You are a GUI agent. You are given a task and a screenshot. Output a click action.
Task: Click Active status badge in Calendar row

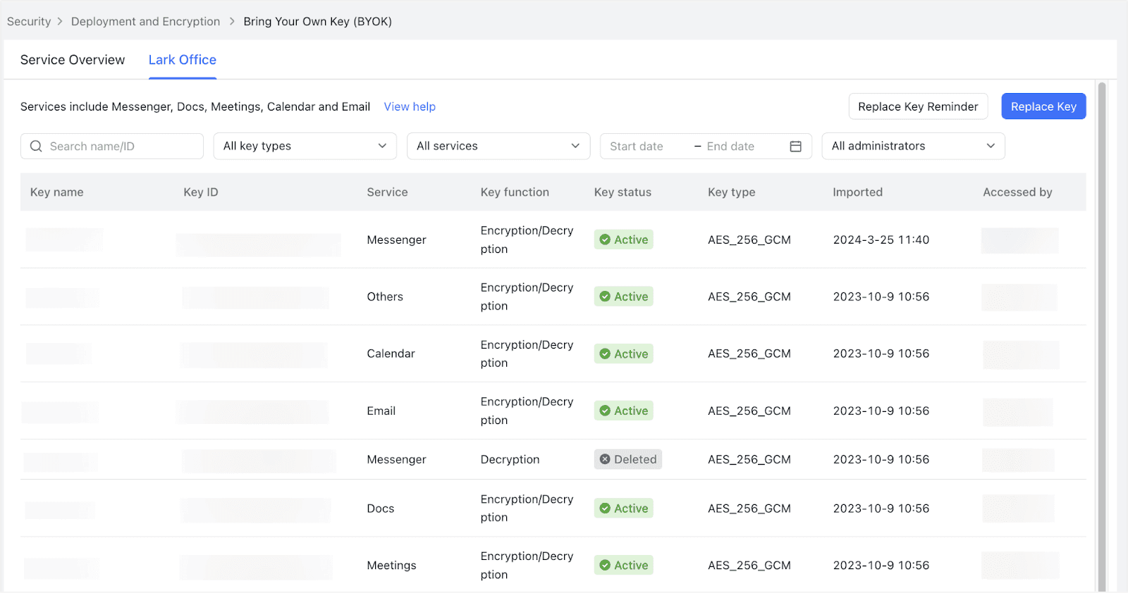[x=623, y=354]
